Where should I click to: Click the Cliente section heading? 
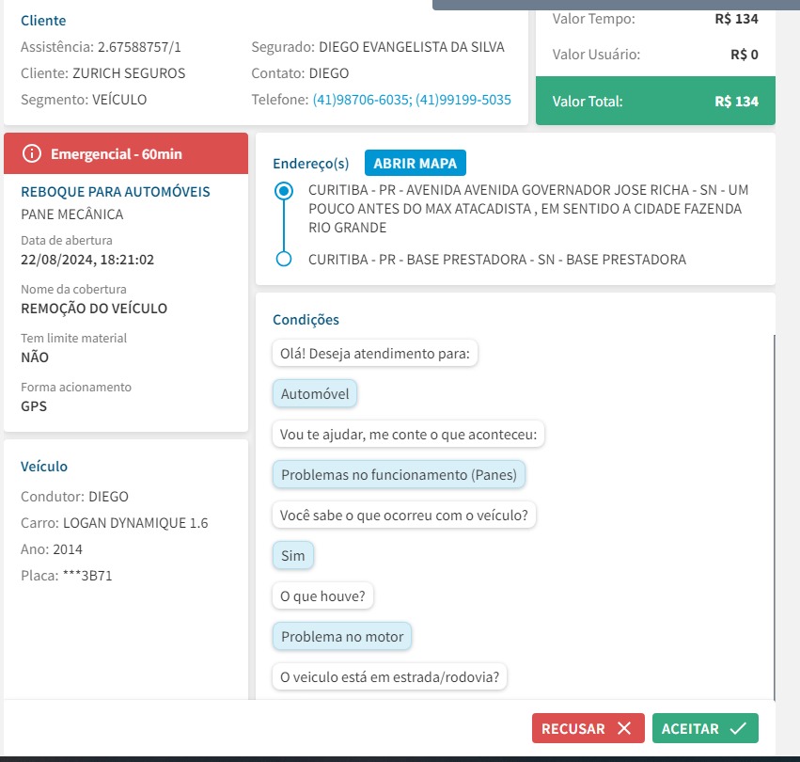[x=43, y=21]
